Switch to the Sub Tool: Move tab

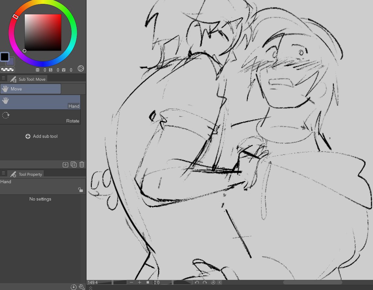click(27, 79)
